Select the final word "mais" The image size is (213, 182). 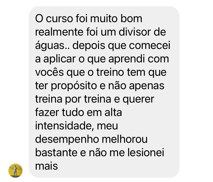[47, 166]
